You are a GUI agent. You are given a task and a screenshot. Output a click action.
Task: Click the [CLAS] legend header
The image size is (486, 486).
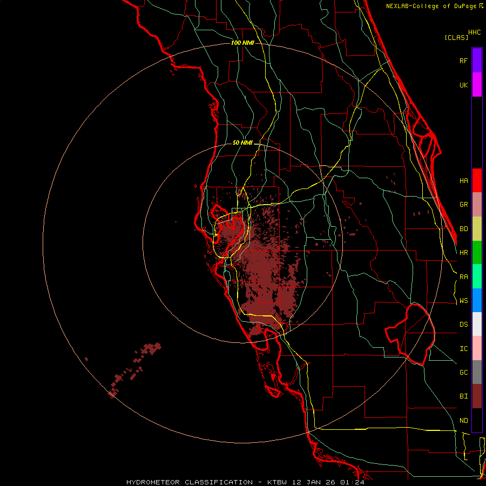456,37
